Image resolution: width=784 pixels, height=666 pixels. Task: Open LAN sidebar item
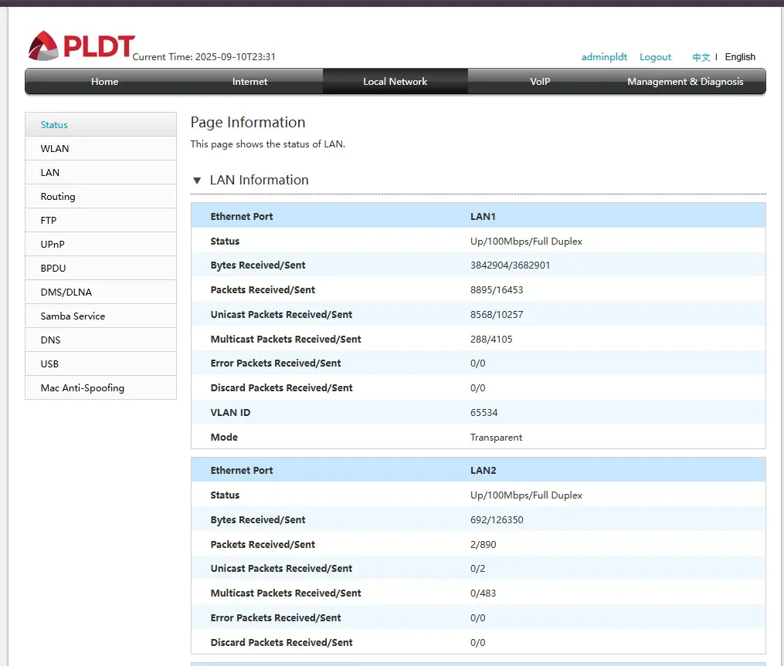pos(100,172)
